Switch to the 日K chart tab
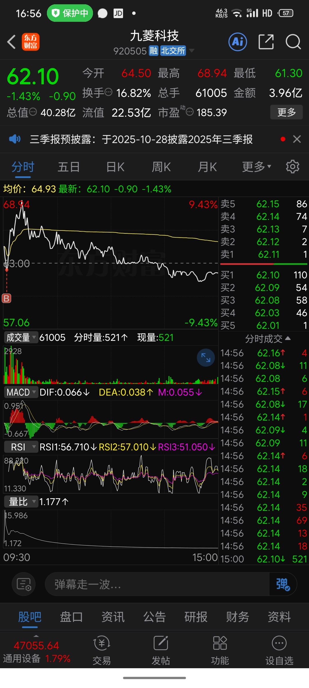 pyautogui.click(x=115, y=167)
